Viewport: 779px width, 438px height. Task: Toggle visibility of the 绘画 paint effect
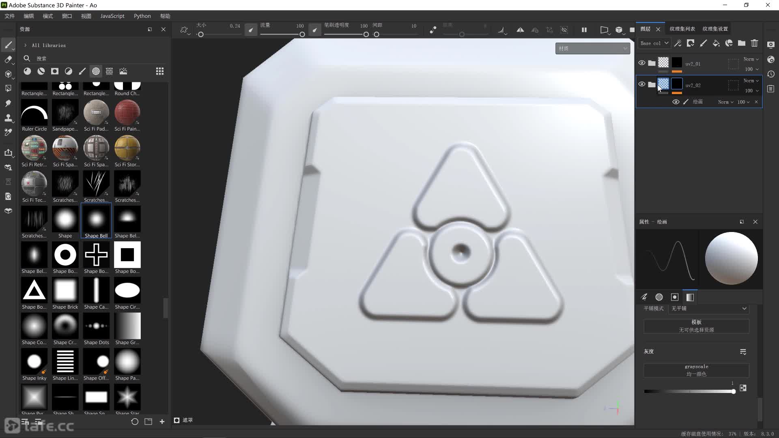[676, 102]
